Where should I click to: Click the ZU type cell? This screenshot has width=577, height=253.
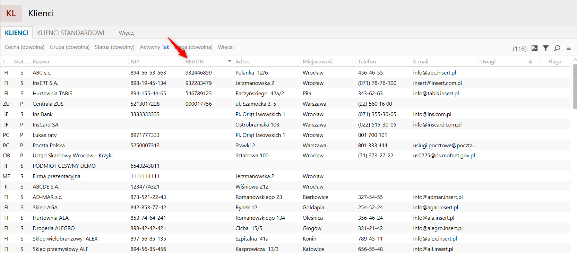pos(6,104)
